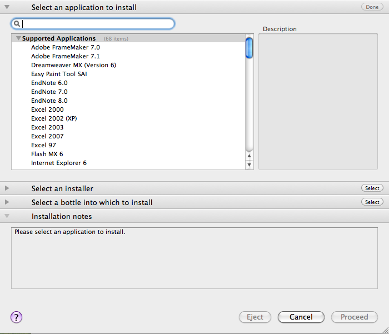Screen dimensions: 389x334
Task: Click Select button for bottle section
Action: pos(372,202)
